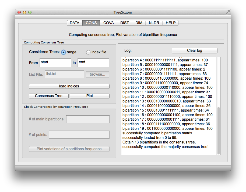Open the DIM tab
The height and width of the screenshot is (192, 246).
[139, 23]
